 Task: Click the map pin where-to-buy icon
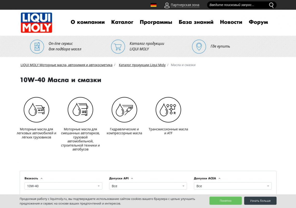pos(199,47)
